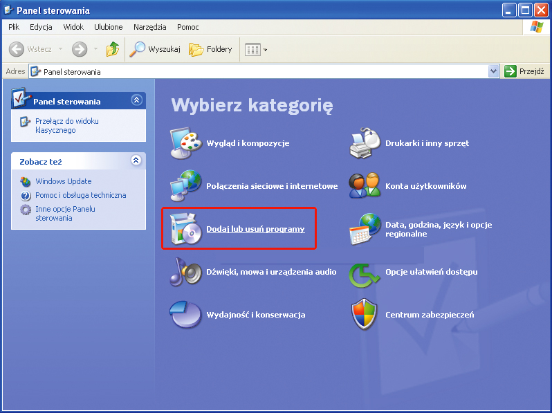Toggle the Foldery pane button

point(211,49)
